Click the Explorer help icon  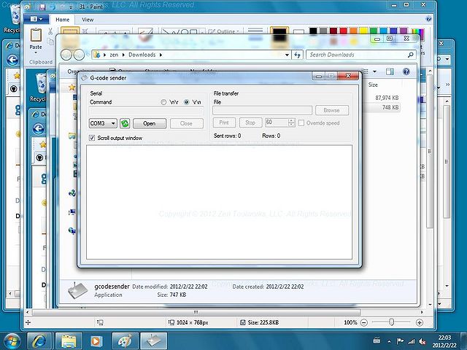(406, 71)
